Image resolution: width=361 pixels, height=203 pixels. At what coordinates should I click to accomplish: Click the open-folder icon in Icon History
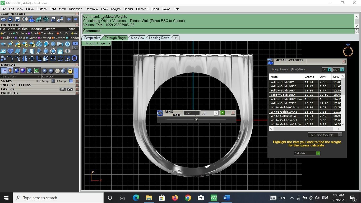[3, 19]
